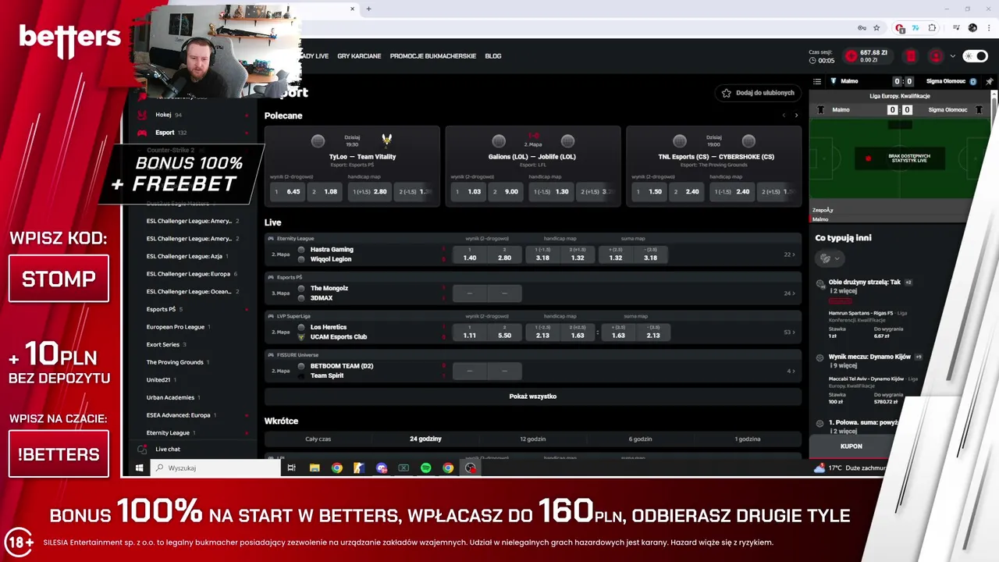Viewport: 999px width, 562px height.
Task: Open PROMOCJE BUKMACHERSKIE menu item
Action: point(433,56)
